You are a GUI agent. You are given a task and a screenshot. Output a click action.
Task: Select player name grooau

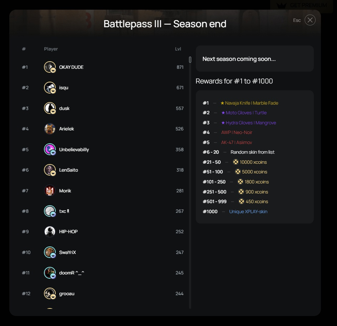(x=66, y=293)
